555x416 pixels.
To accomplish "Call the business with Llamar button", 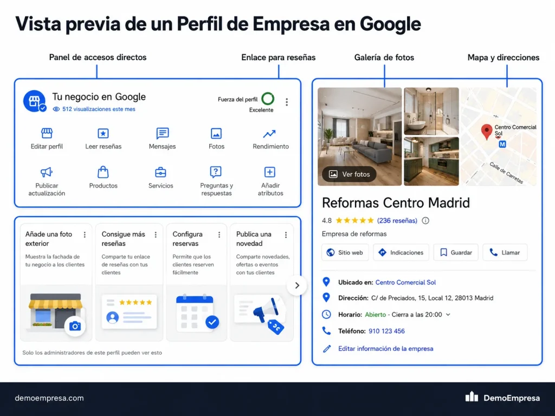I will [x=505, y=252].
